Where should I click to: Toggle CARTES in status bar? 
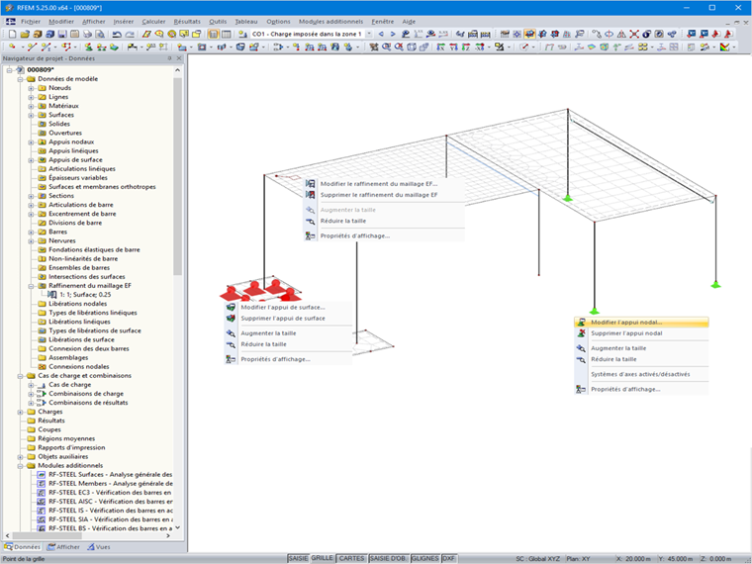pyautogui.click(x=351, y=558)
